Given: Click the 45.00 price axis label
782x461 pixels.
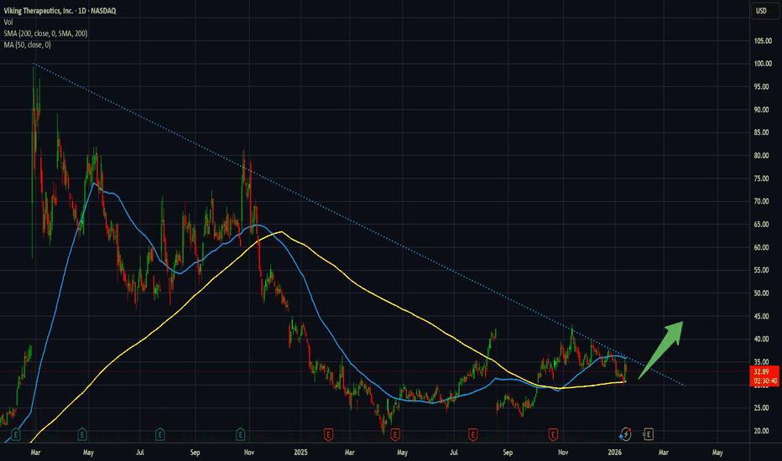Looking at the screenshot, I should pyautogui.click(x=762, y=316).
